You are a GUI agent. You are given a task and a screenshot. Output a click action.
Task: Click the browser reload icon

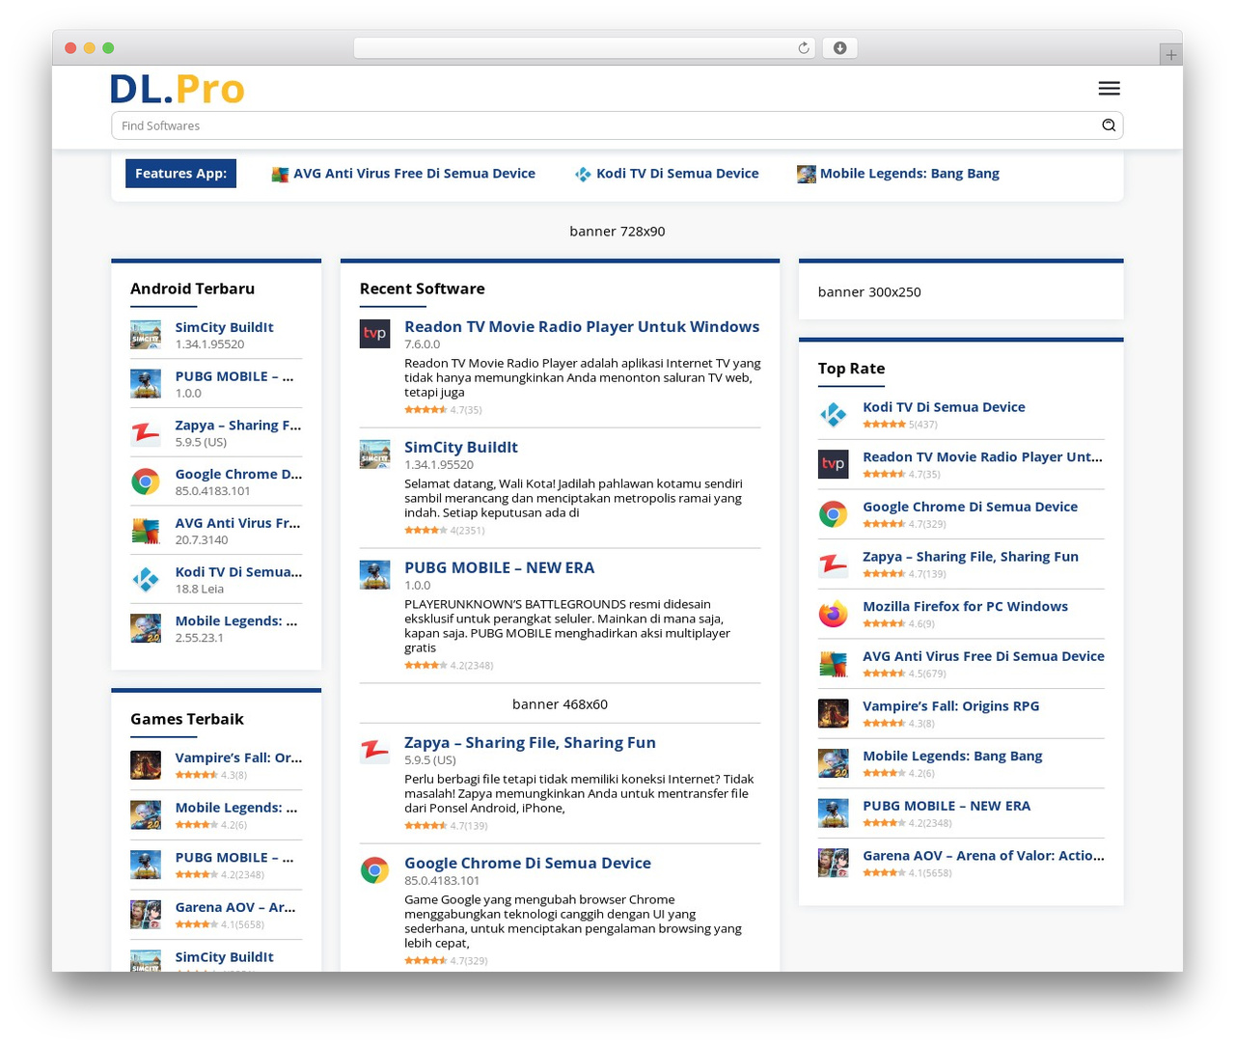[803, 48]
